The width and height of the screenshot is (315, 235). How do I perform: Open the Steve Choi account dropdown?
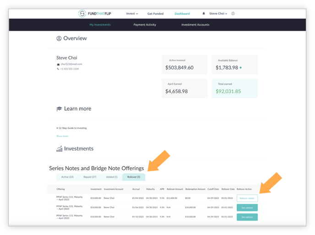click(x=218, y=14)
